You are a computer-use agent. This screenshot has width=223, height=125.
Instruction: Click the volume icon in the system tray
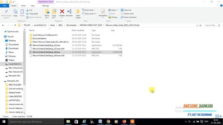point(190,122)
